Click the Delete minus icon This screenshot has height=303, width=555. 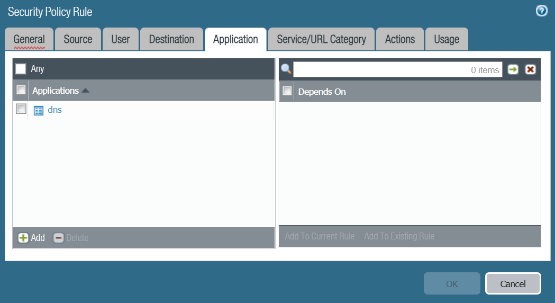[x=59, y=238]
